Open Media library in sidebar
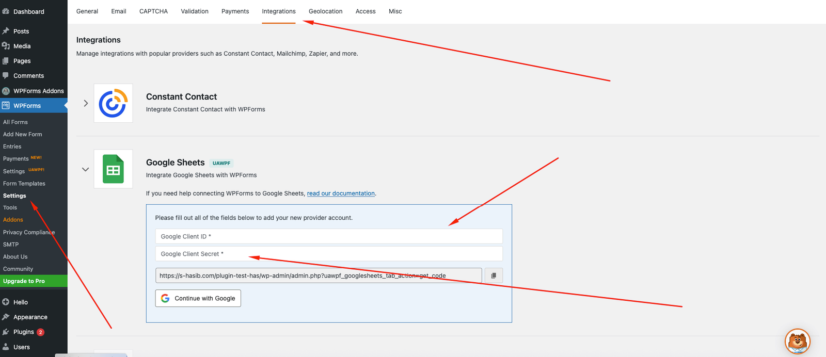This screenshot has height=357, width=826. pos(22,46)
